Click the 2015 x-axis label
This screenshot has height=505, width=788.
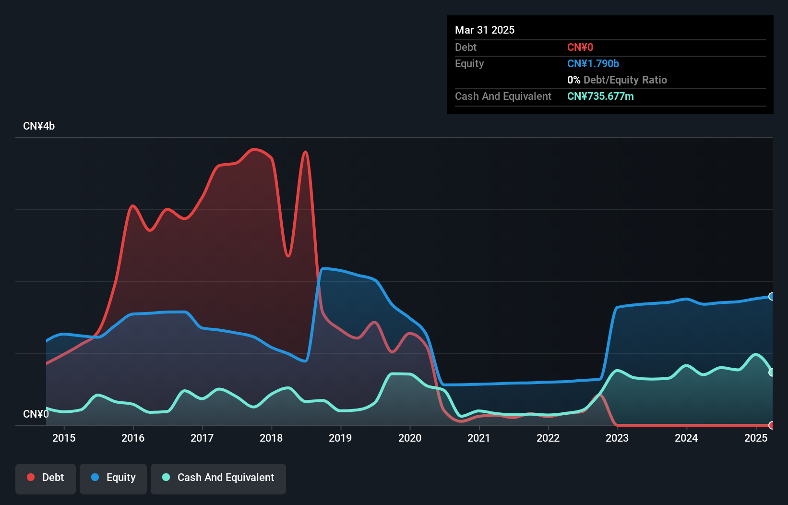(x=64, y=438)
